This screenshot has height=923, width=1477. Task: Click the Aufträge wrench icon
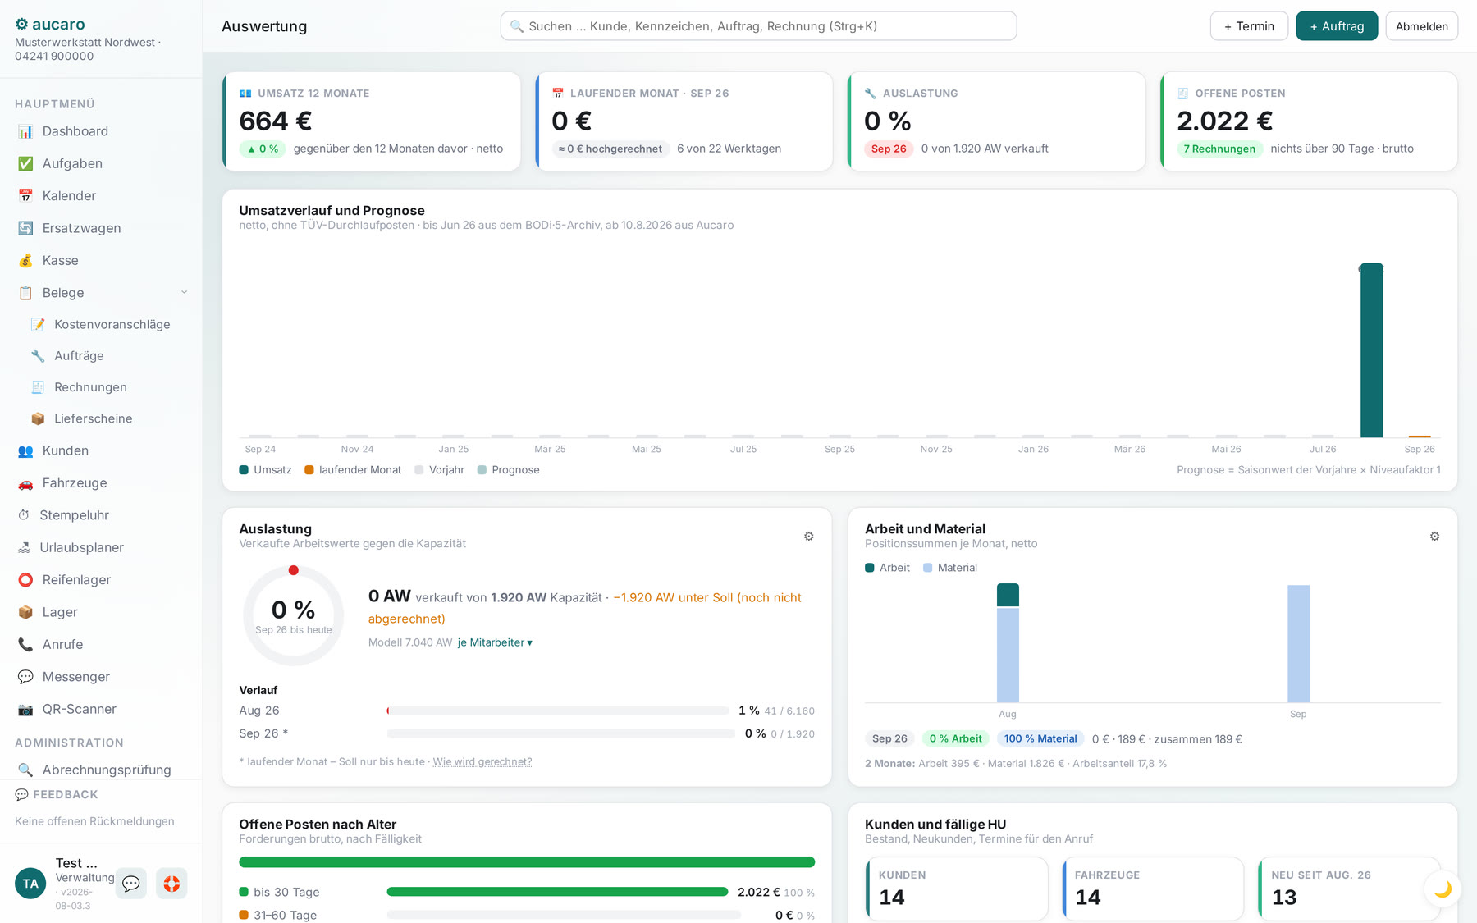[x=38, y=355]
